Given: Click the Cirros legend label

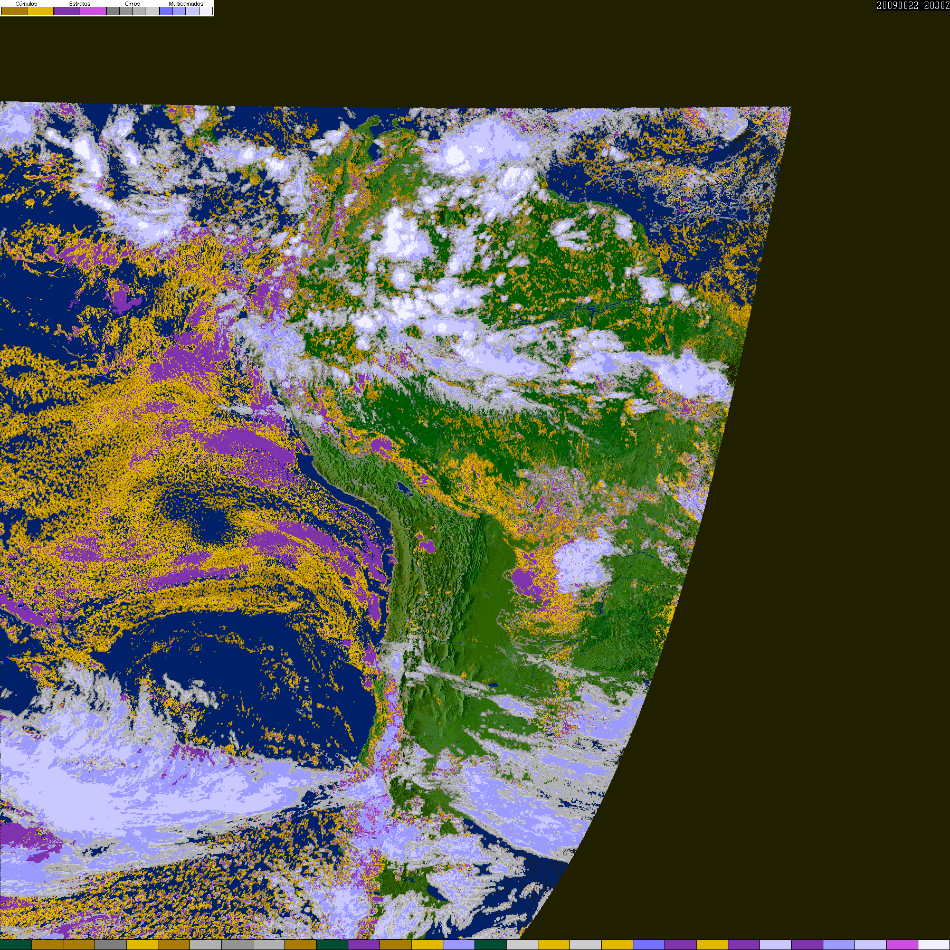Looking at the screenshot, I should [132, 4].
